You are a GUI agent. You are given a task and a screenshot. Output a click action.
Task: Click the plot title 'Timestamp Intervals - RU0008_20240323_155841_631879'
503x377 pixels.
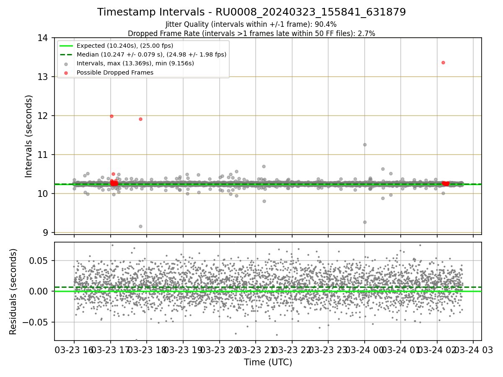point(251,12)
